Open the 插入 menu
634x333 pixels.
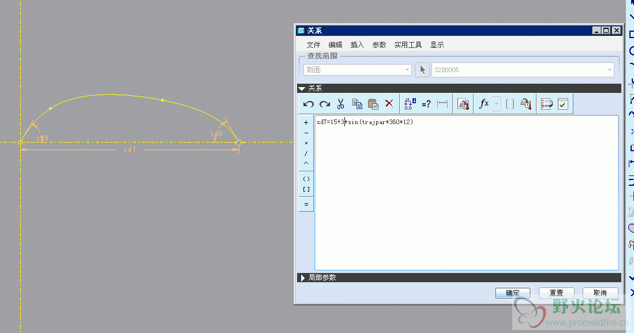click(357, 45)
